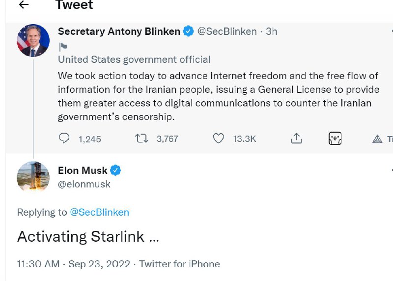Like Blinken's tweet with heart icon

tap(219, 139)
